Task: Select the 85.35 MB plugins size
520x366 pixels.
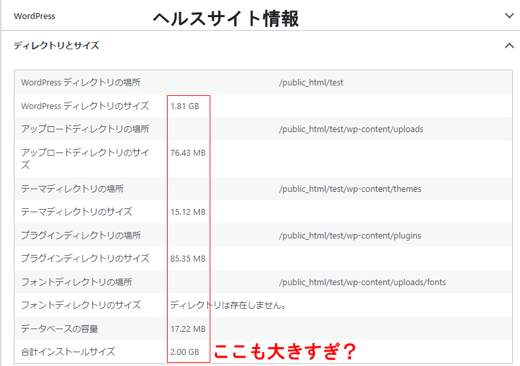Action: pos(188,259)
